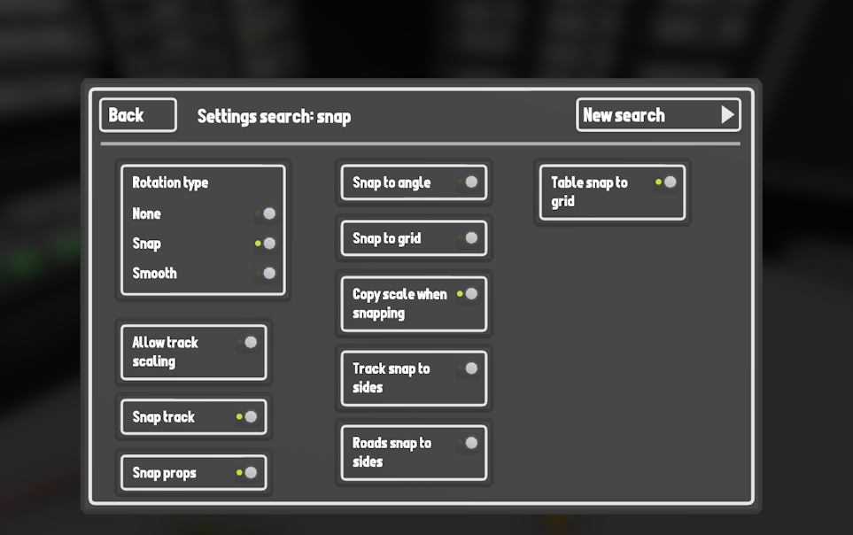Enable Track snap to sides
The width and height of the screenshot is (853, 535).
click(470, 368)
